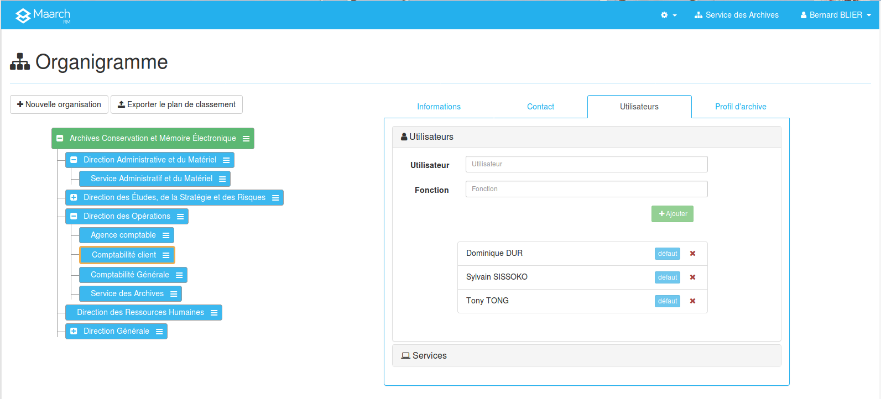881x399 pixels.
Task: Toggle défaut badge for Dominique DUR
Action: point(668,254)
